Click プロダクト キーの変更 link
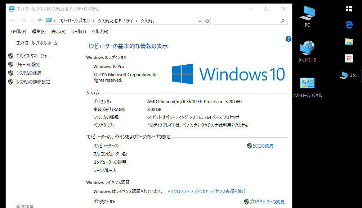Viewport: 362px width, 208px height. tap(267, 202)
